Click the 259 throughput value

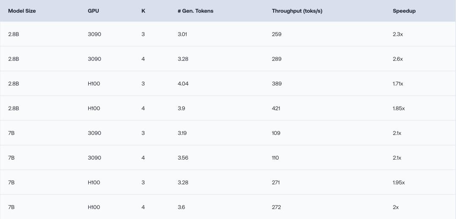coord(277,34)
